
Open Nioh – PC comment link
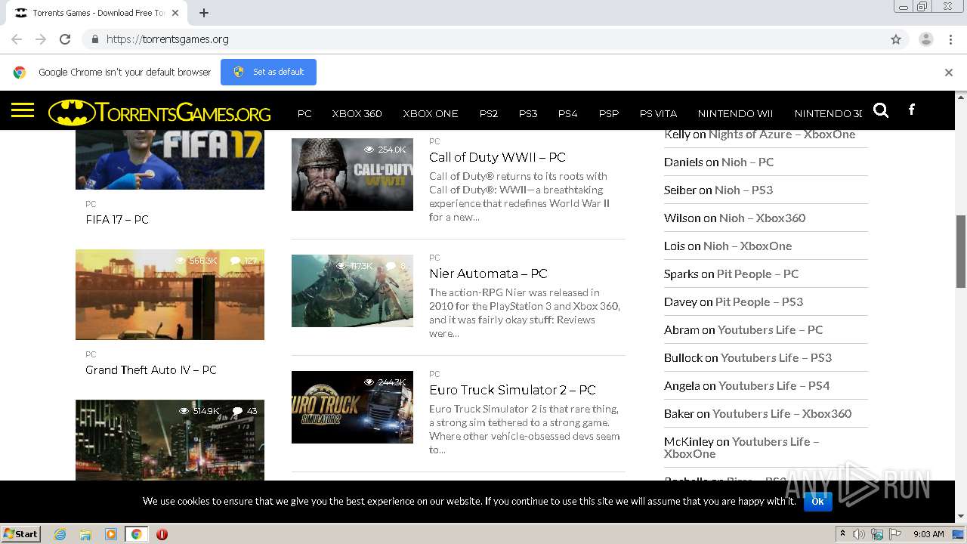[747, 162]
